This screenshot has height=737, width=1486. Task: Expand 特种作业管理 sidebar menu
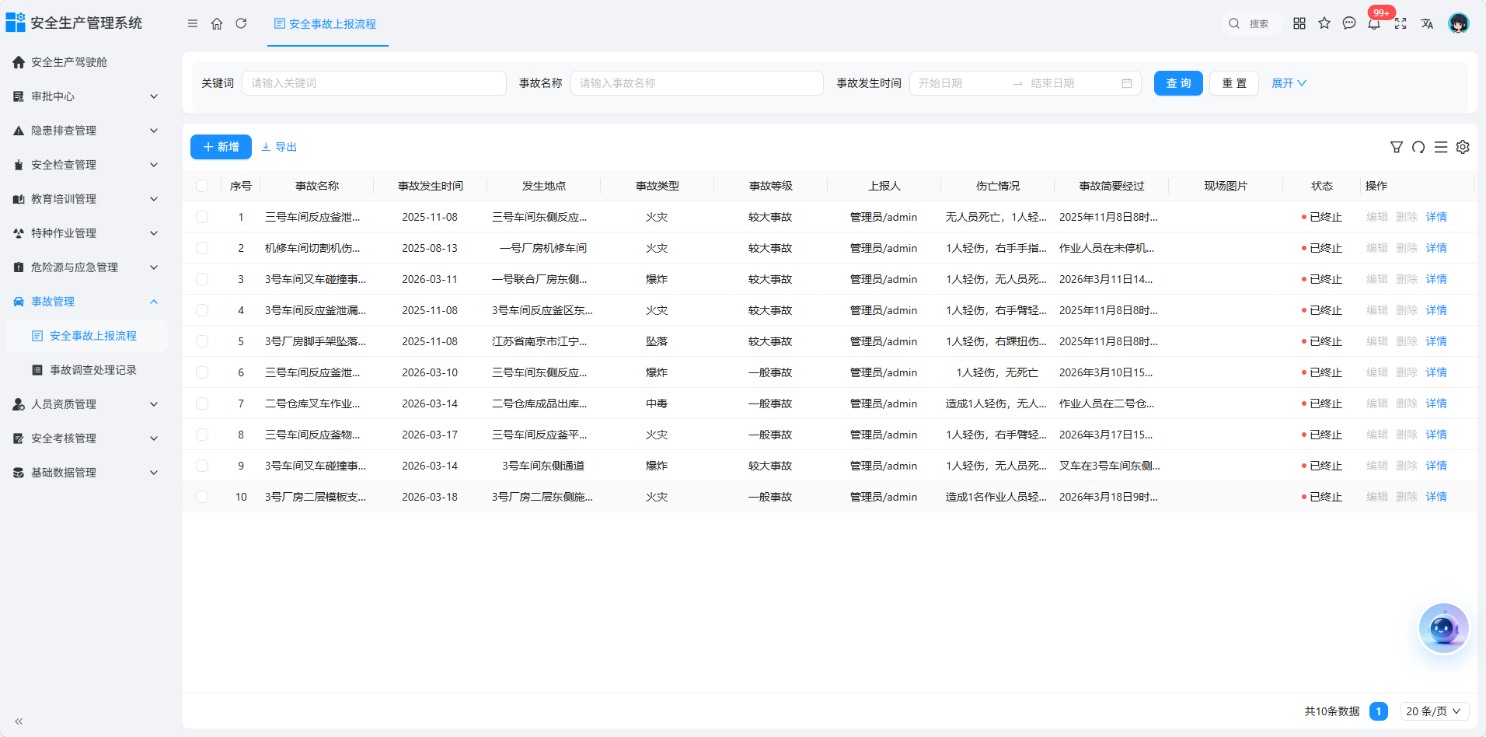click(x=85, y=233)
